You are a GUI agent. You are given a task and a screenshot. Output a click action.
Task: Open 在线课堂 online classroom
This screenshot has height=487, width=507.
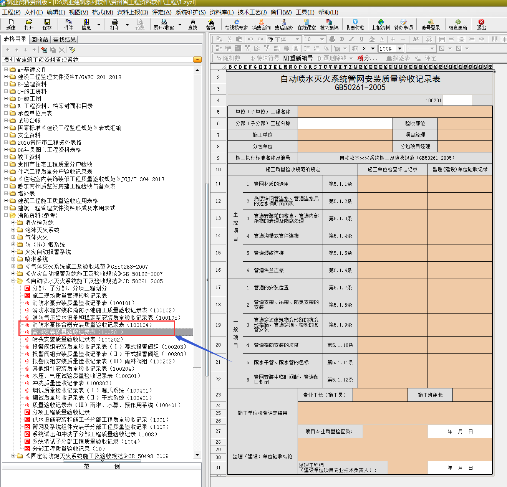307,24
